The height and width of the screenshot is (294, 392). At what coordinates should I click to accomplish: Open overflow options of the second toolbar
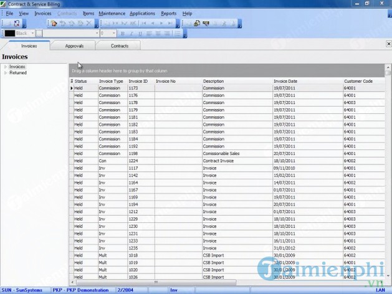coord(97,24)
